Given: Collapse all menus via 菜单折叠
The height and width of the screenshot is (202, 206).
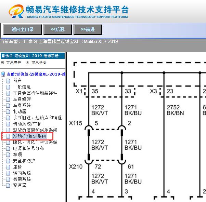Looking at the screenshot, I should (39, 63).
